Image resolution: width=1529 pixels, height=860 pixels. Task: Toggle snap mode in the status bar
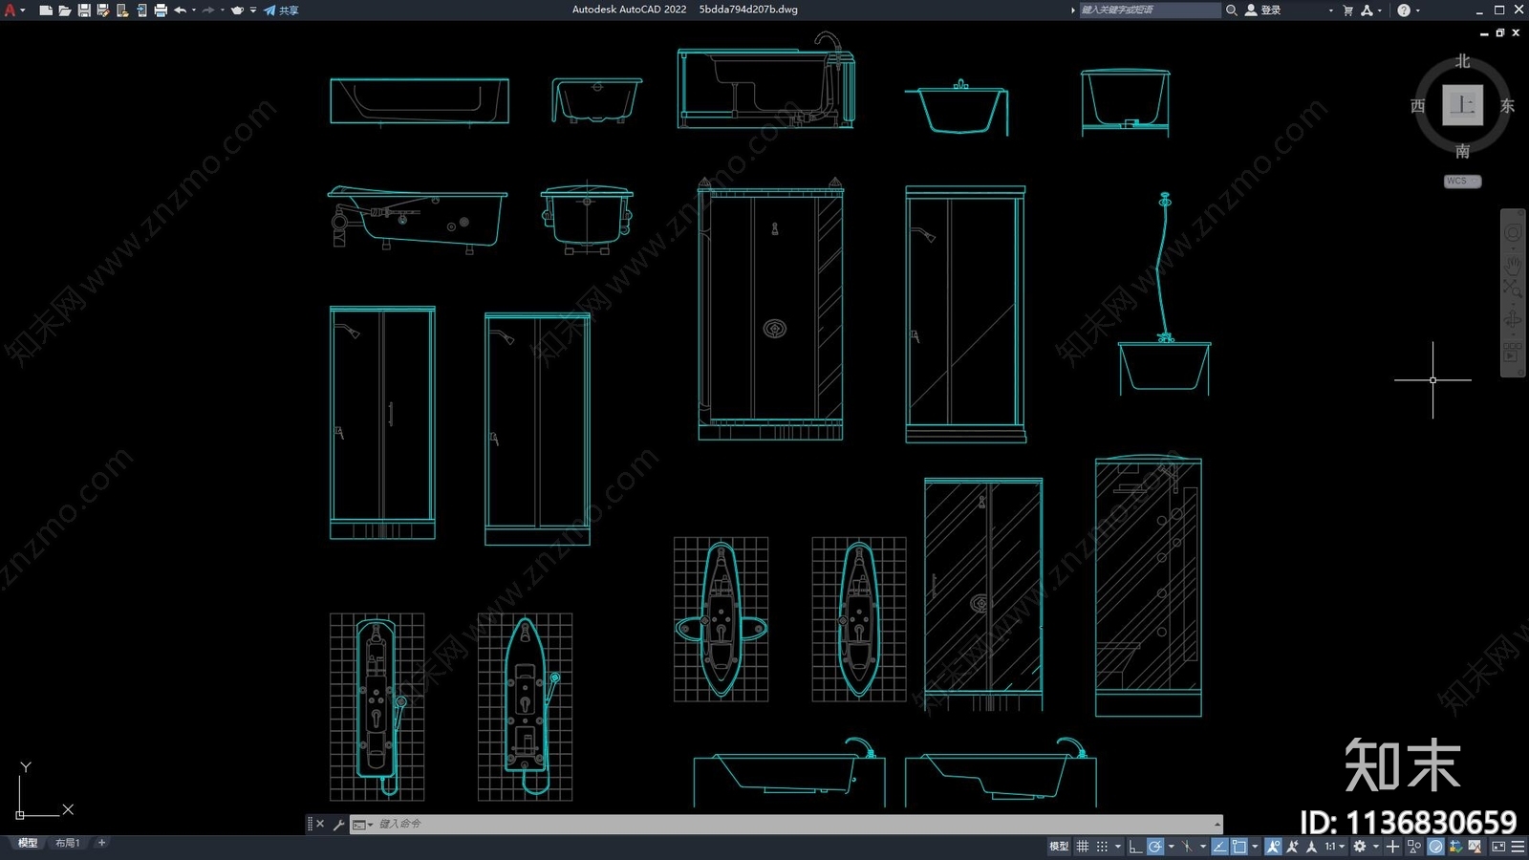click(x=1102, y=847)
